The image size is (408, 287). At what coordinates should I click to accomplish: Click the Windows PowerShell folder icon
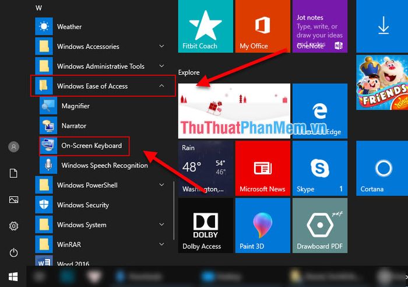pos(44,185)
